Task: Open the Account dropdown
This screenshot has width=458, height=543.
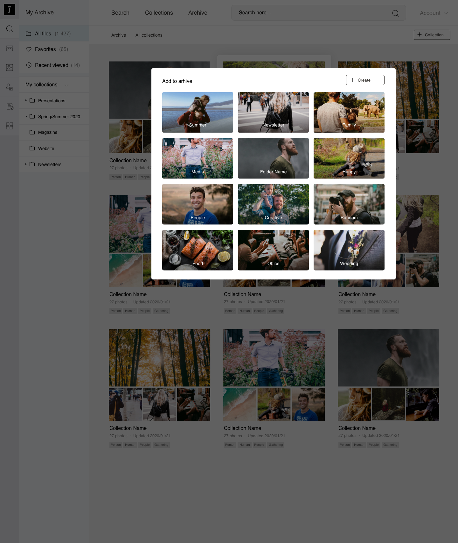Action: [434, 13]
